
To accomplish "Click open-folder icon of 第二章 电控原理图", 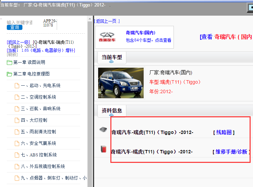I will tap(10, 74).
